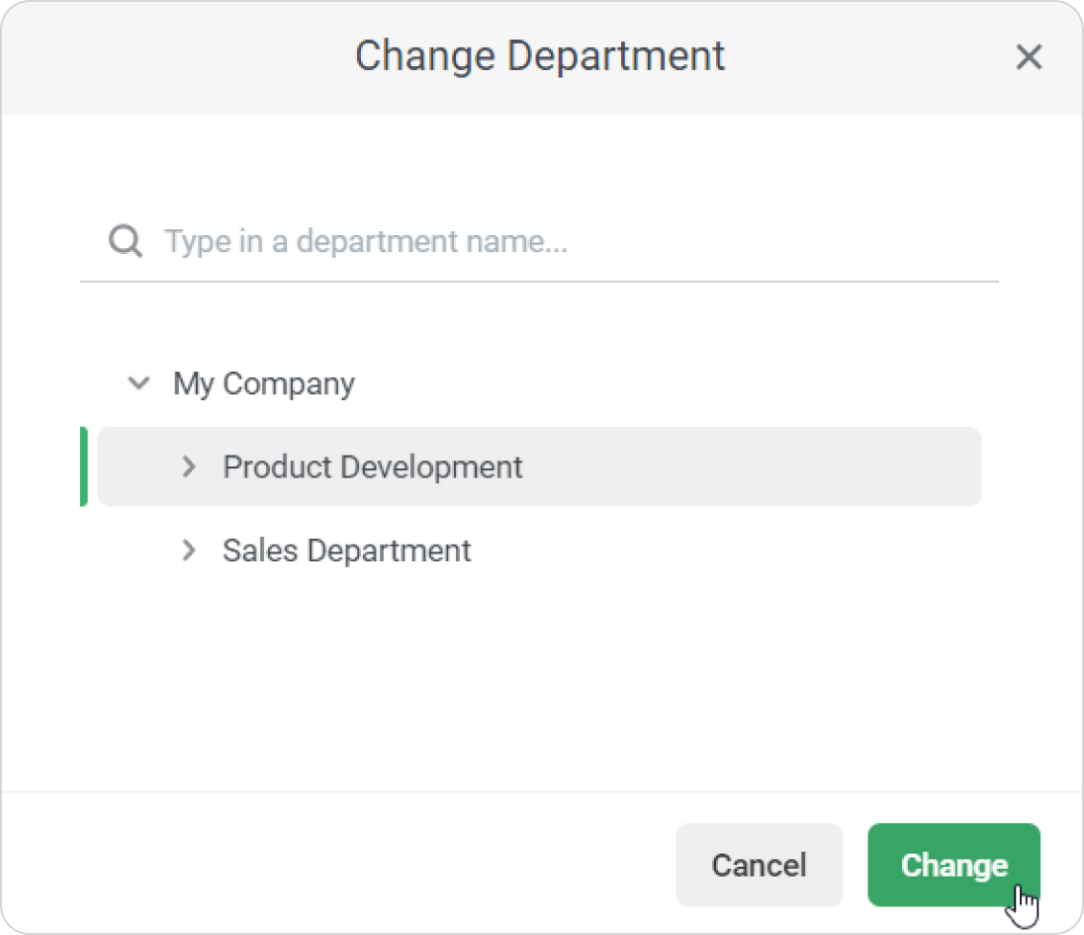Collapse the My Company tree node
The height and width of the screenshot is (935, 1084).
[x=139, y=383]
